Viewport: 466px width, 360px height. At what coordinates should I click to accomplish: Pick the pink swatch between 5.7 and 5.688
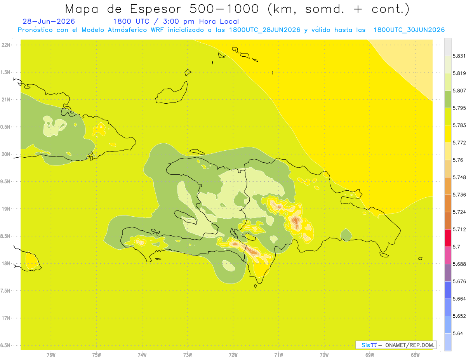[x=448, y=255]
